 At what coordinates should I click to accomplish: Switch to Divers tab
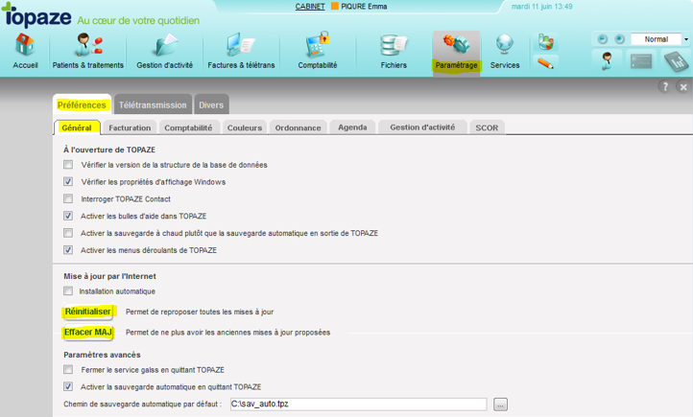click(x=211, y=105)
